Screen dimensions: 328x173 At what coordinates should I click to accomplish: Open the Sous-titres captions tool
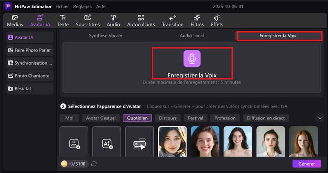coord(87,21)
